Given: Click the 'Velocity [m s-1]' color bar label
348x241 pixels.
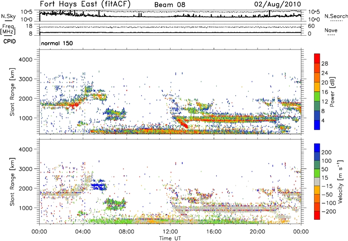Looking at the screenshot, I should click(340, 181).
